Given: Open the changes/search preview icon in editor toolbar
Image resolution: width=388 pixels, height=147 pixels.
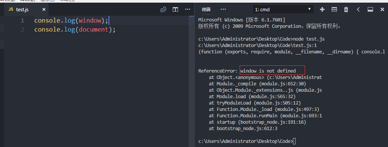Looking at the screenshot, I should click(x=163, y=9).
